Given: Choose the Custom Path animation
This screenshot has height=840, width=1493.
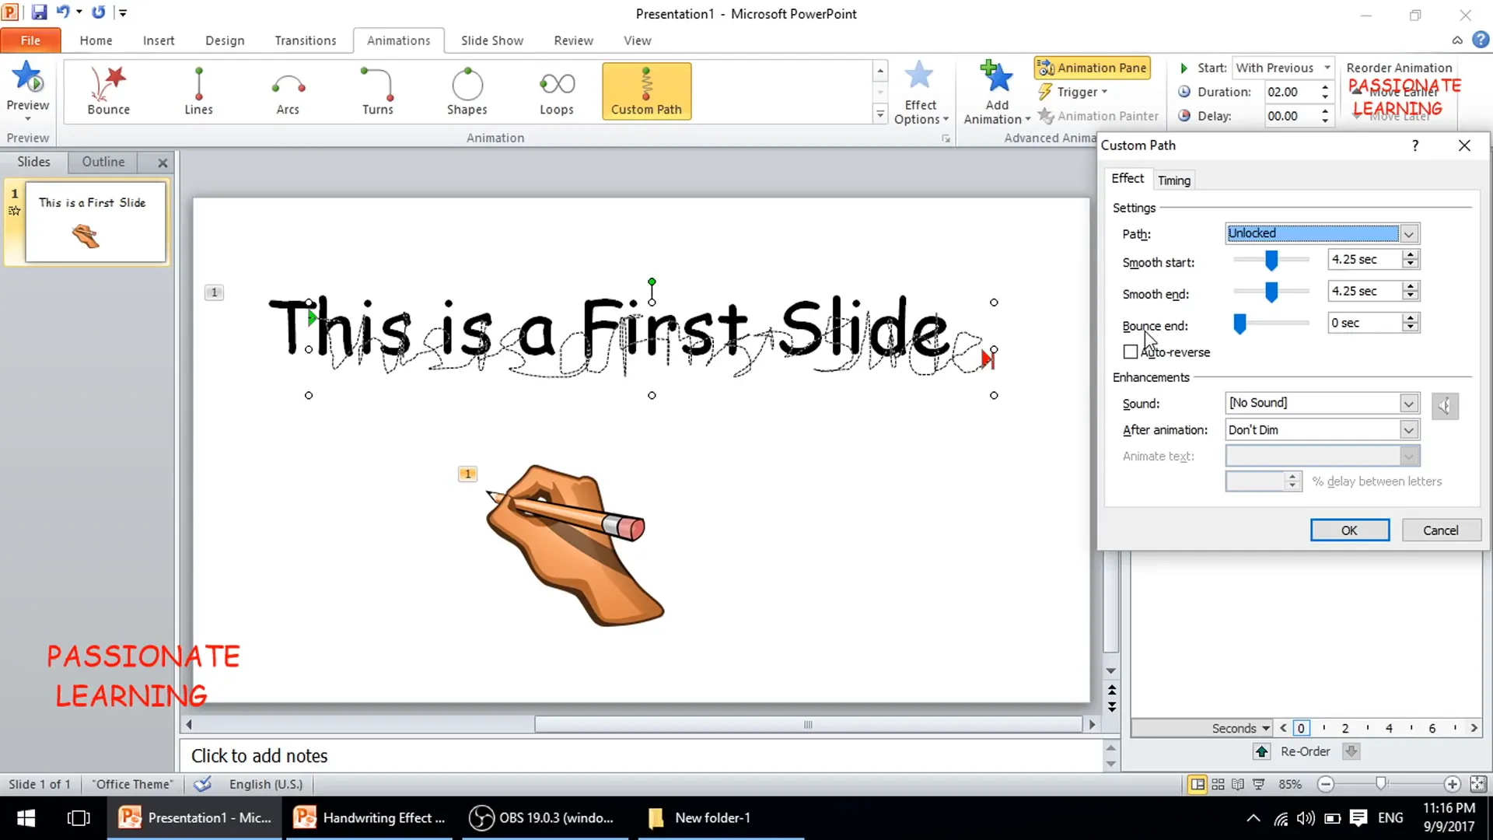Looking at the screenshot, I should click(646, 92).
